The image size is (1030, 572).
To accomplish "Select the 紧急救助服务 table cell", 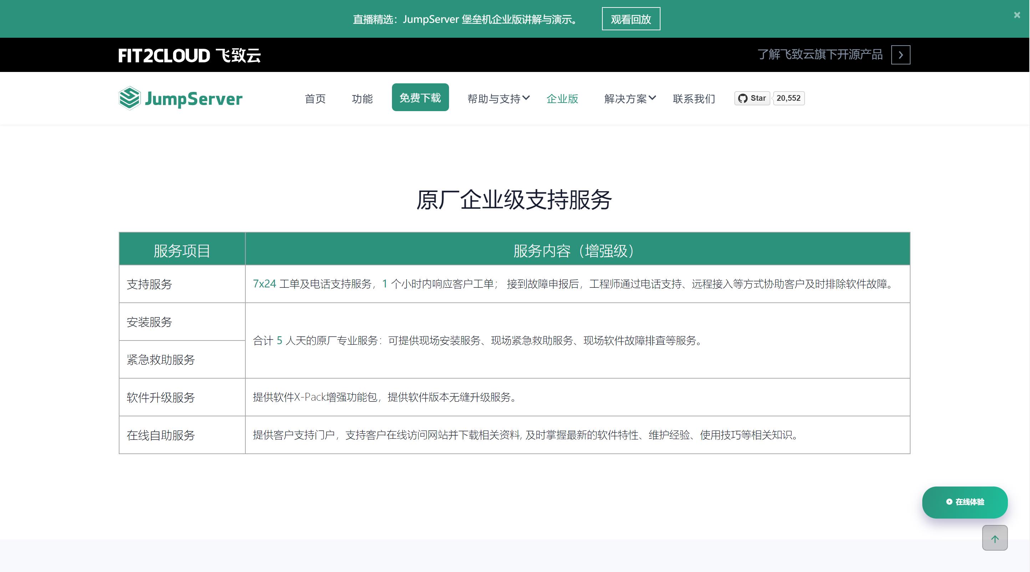I will pyautogui.click(x=182, y=359).
